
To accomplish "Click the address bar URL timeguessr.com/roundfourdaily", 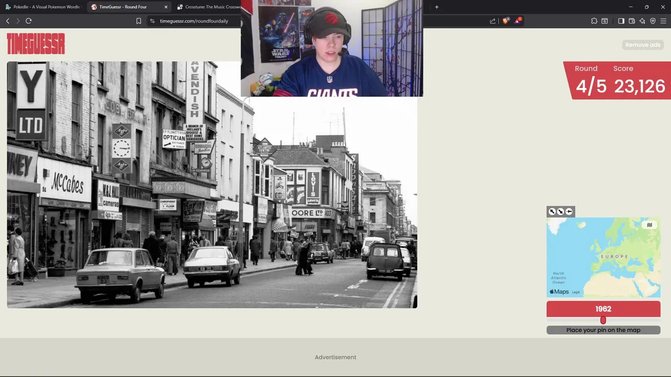I will click(194, 21).
